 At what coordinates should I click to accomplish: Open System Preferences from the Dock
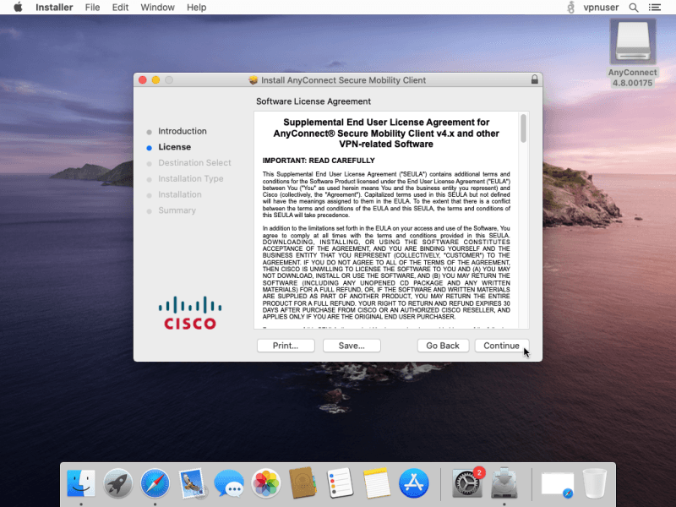click(x=466, y=484)
